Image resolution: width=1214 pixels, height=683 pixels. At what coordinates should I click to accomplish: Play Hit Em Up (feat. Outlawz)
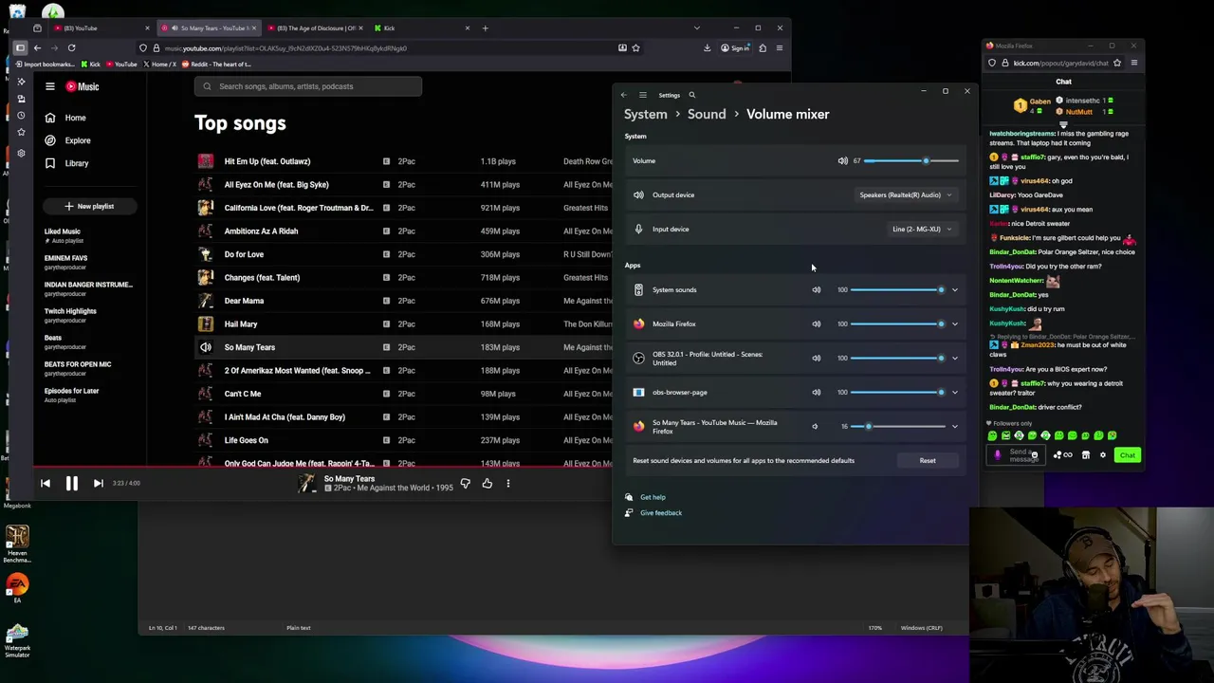tap(267, 162)
